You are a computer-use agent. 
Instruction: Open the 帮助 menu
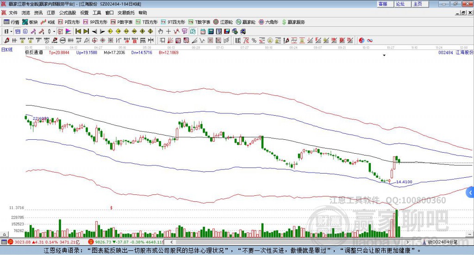point(143,12)
